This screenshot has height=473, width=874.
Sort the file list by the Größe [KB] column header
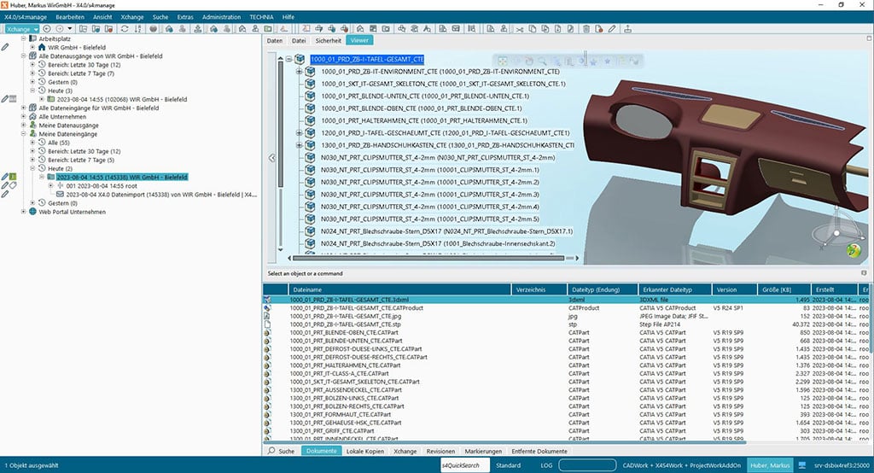click(x=784, y=289)
